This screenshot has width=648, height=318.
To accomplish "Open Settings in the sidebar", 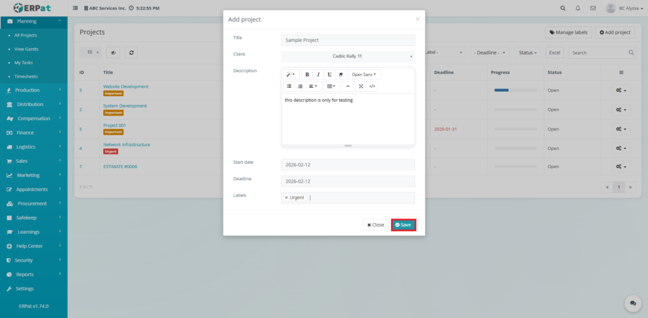I will (x=34, y=289).
